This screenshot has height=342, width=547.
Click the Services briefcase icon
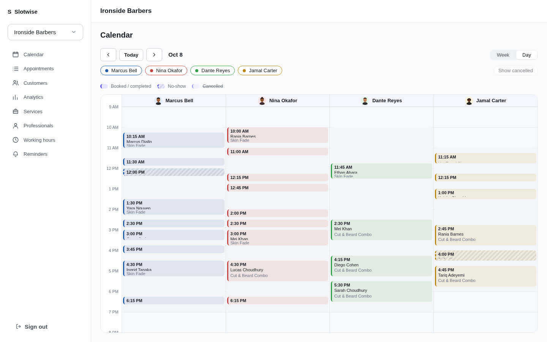point(16,111)
